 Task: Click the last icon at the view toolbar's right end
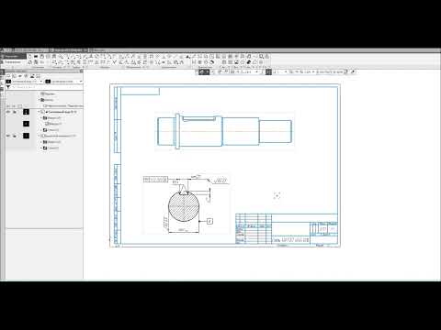353,71
